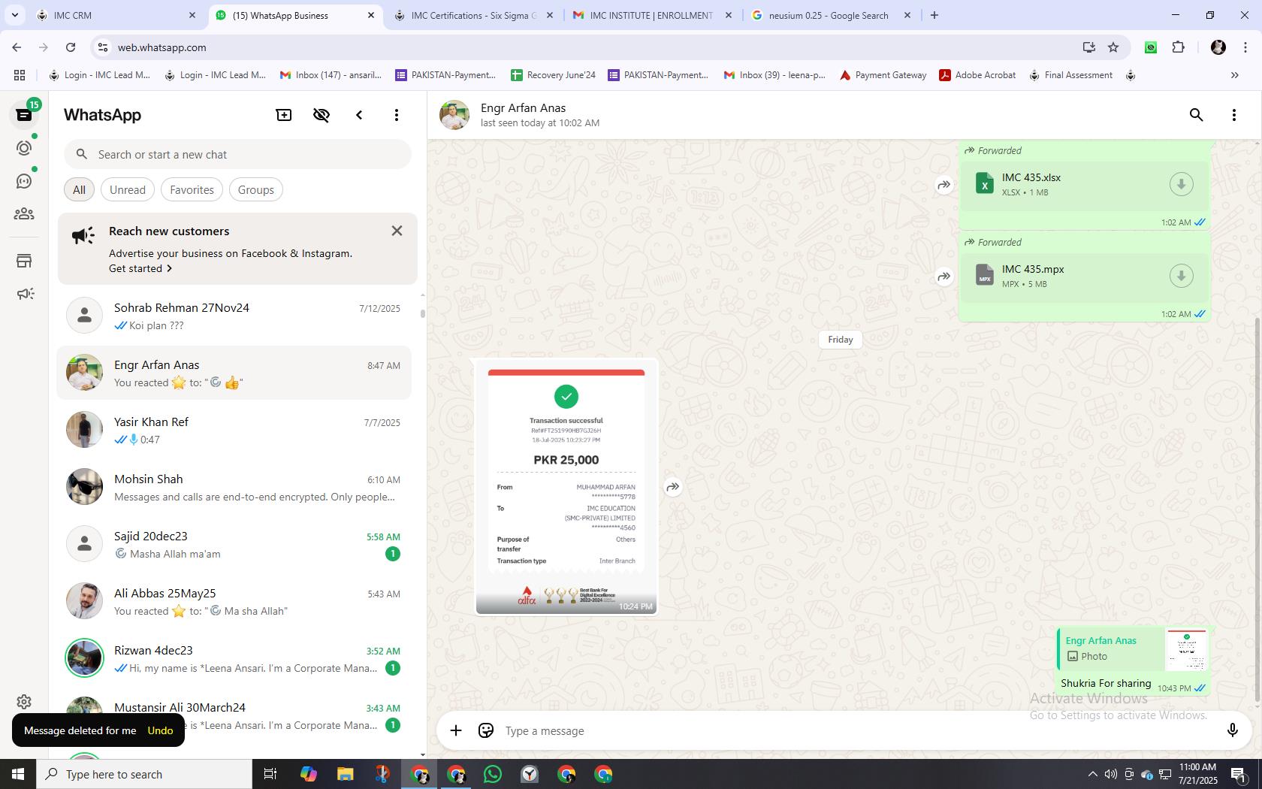Forward the IMC 435.xlsx message
1262x789 pixels.
[x=944, y=185]
